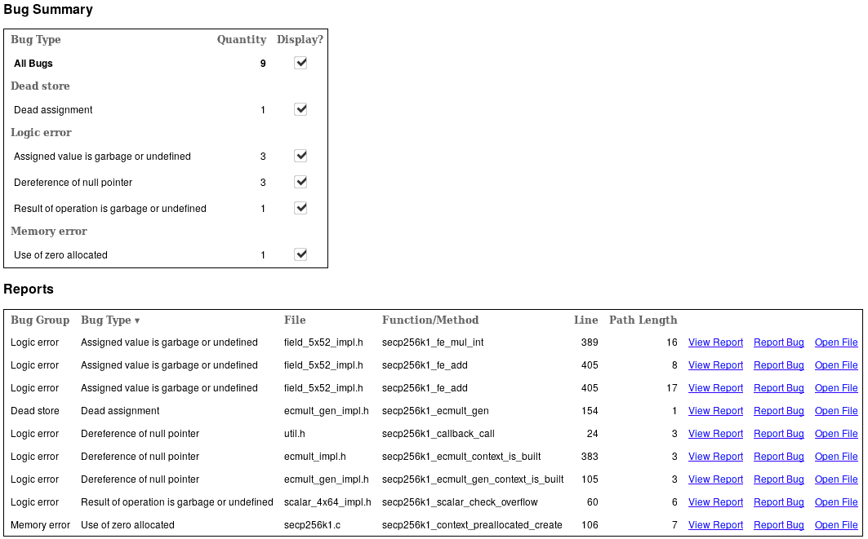
Task: View Report for secp256k1_callback_call
Action: tap(715, 434)
